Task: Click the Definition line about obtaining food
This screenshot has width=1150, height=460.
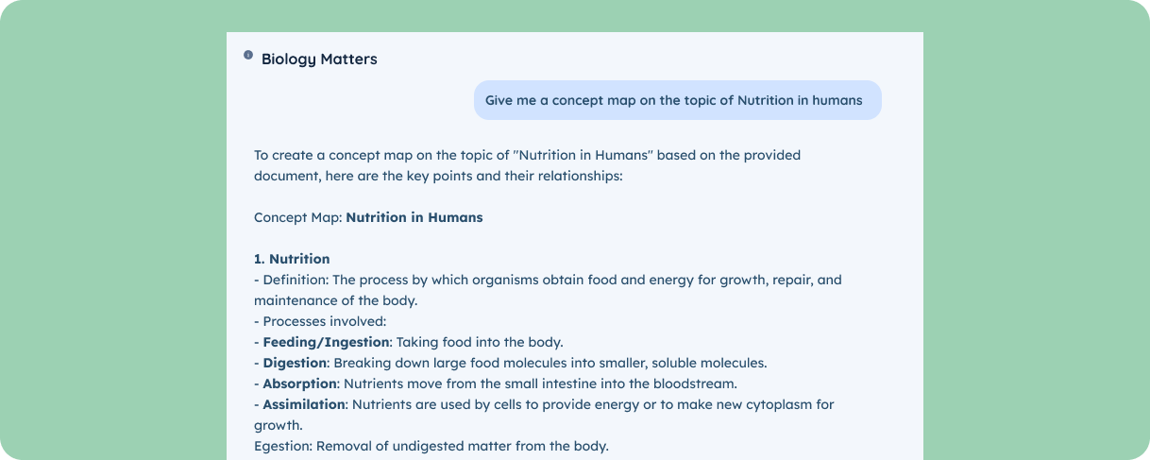Action: (548, 280)
